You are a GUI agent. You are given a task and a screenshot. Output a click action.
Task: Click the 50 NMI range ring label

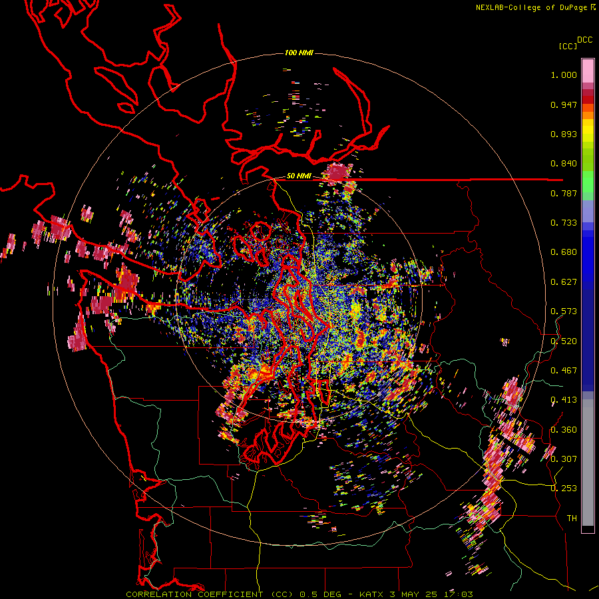coord(299,176)
